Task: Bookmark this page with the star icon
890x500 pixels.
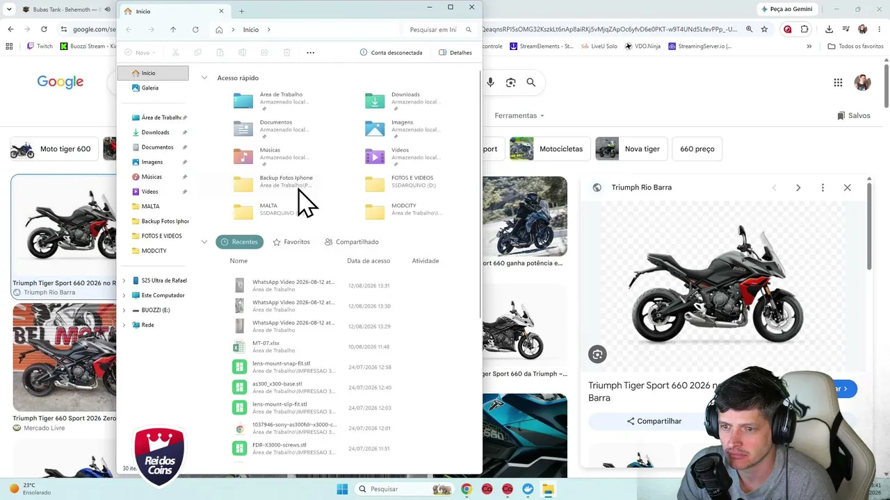Action: [x=764, y=29]
